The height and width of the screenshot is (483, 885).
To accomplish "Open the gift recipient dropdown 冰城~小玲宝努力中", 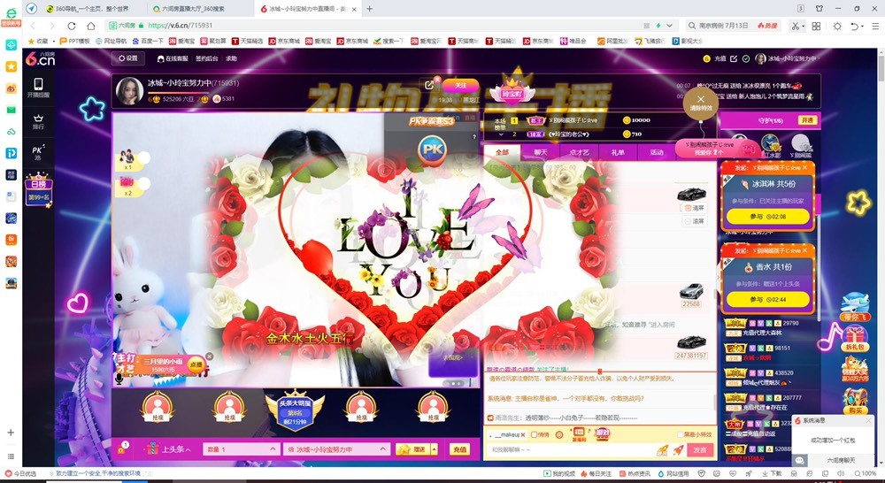I will tap(336, 449).
